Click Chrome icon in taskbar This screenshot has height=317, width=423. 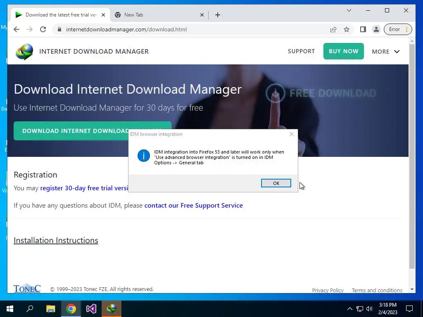[x=71, y=309]
